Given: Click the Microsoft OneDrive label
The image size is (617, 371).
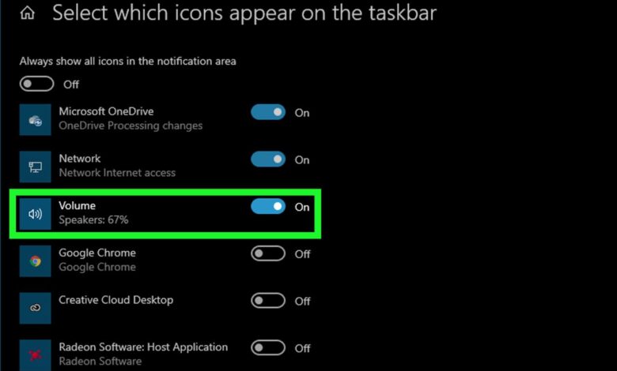Looking at the screenshot, I should coord(106,111).
